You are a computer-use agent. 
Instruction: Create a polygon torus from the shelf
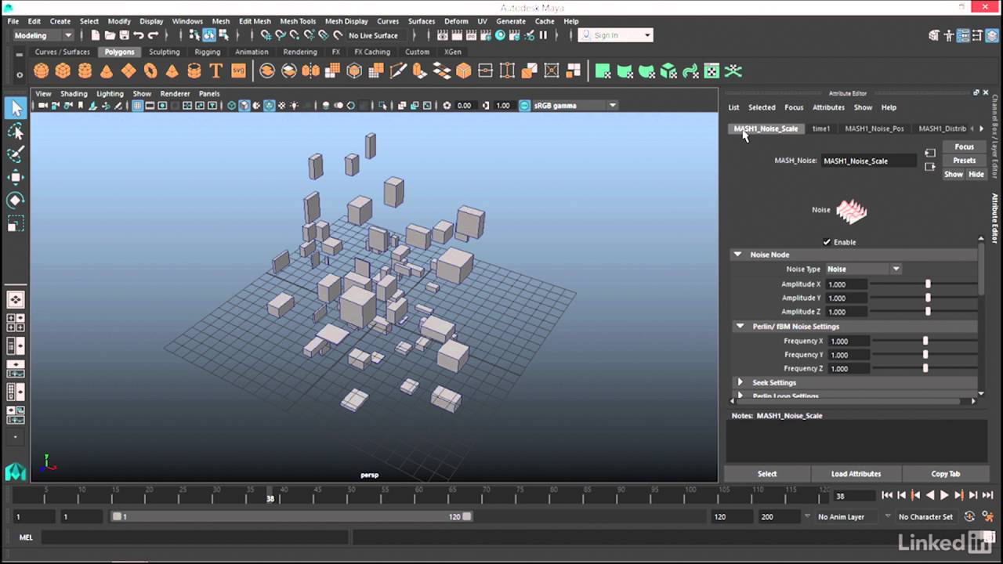[150, 71]
